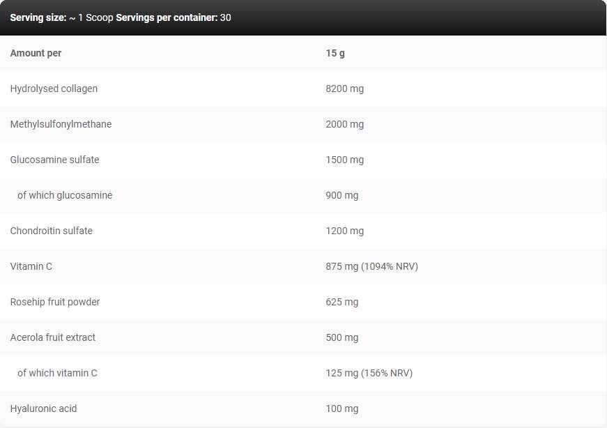Click the 8200 mg value

344,89
